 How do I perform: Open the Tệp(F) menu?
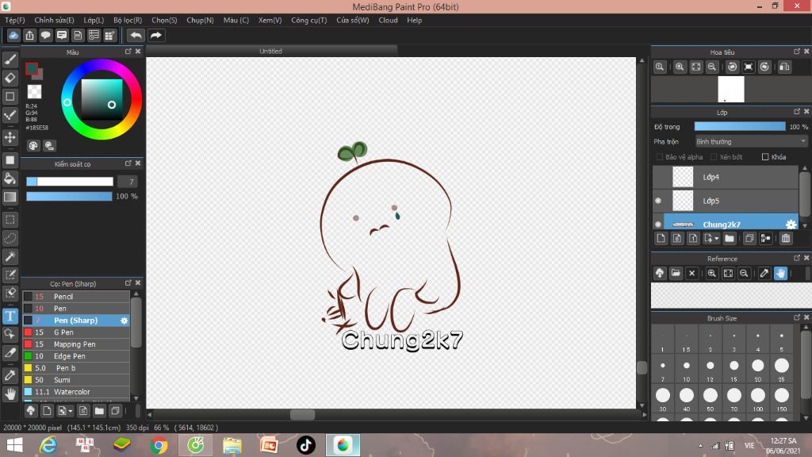[15, 20]
